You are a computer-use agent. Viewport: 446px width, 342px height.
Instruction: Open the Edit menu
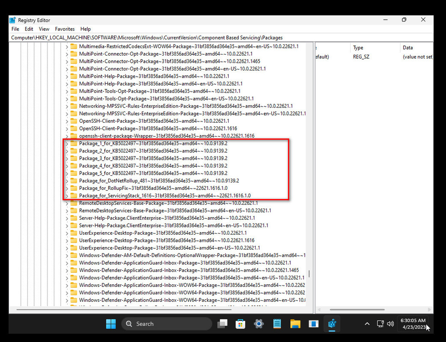pyautogui.click(x=29, y=29)
